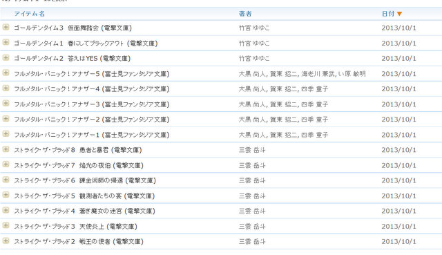Screen dimensions: 442x255
Task: Expand the ストライク・ザ・ブラッド5 観測者たちの宴 row
Action: point(6,195)
